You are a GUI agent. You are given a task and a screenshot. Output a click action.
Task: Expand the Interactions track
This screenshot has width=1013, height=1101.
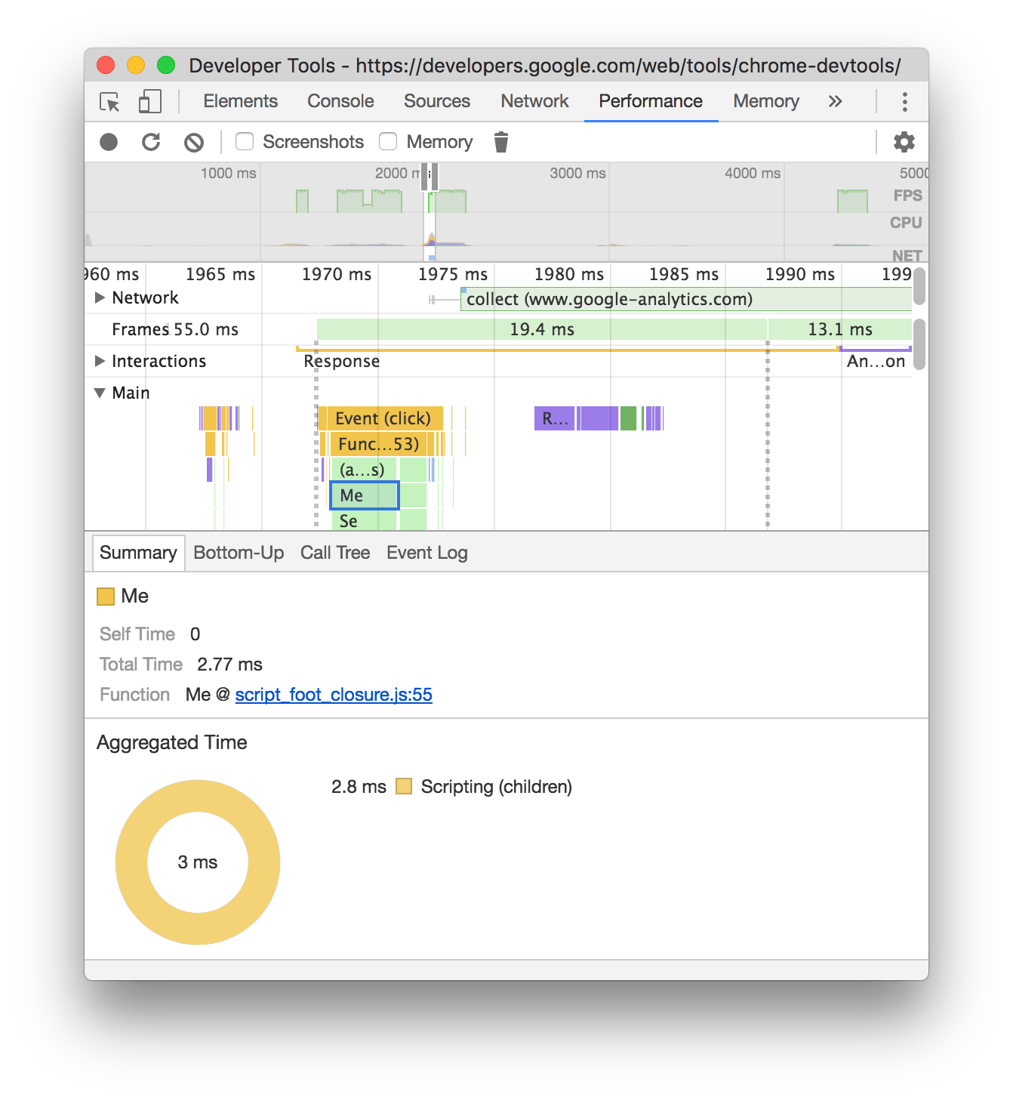pyautogui.click(x=100, y=361)
